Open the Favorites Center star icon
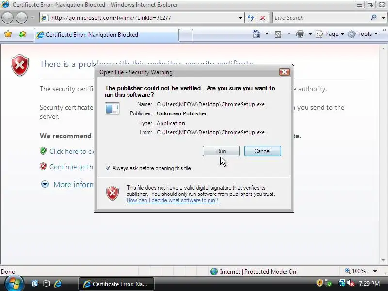The height and width of the screenshot is (291, 388). click(8, 34)
